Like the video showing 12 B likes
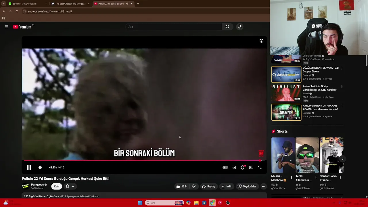This screenshot has height=207, width=368. click(x=181, y=186)
